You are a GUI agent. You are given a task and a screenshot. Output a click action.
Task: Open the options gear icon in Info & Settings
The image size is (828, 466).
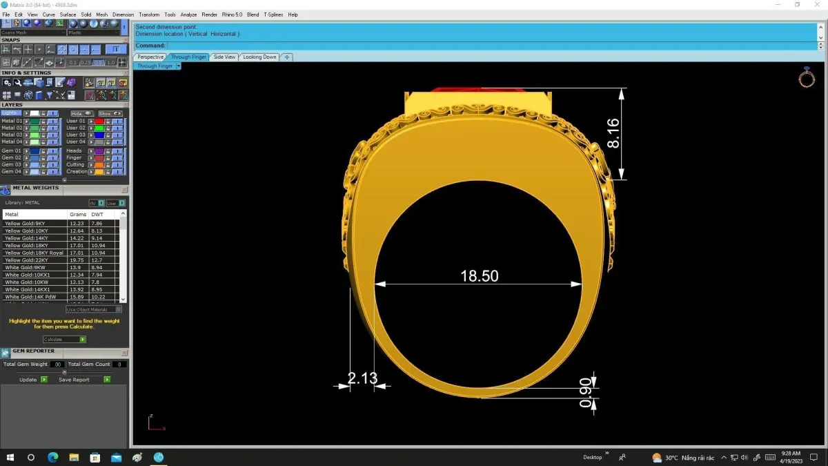[6, 82]
